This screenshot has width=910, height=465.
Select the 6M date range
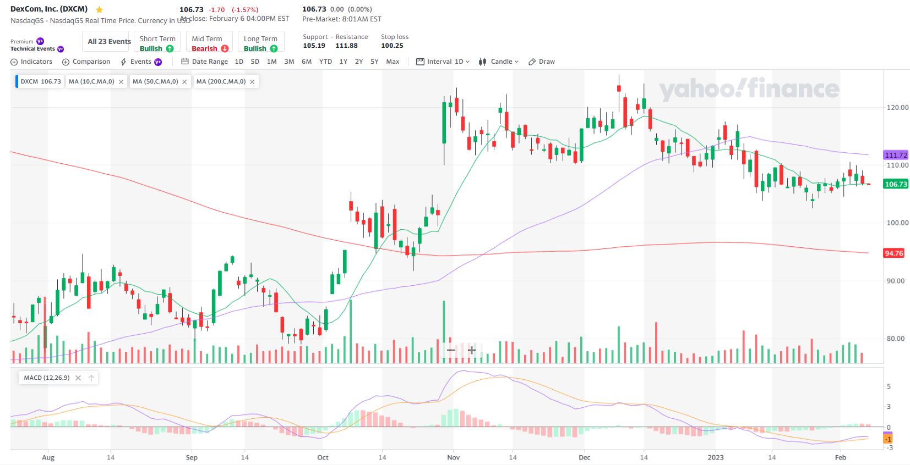pyautogui.click(x=307, y=62)
